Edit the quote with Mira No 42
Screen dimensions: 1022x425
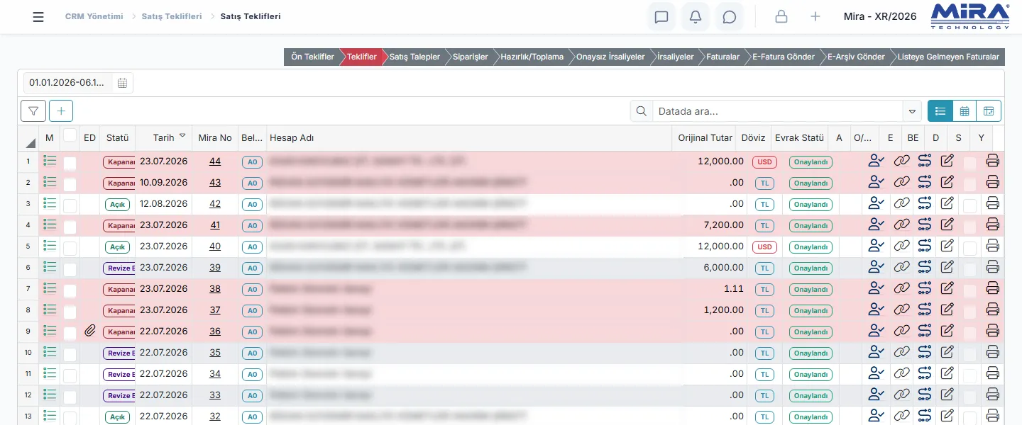click(947, 204)
